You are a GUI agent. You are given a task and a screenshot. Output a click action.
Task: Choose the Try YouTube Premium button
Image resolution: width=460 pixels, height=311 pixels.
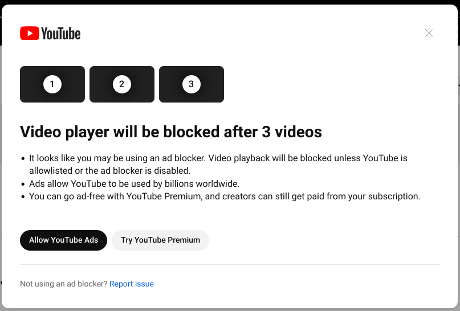click(160, 240)
